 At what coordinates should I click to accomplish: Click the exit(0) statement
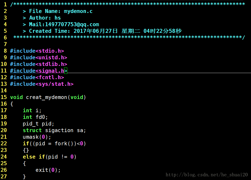click(48, 170)
